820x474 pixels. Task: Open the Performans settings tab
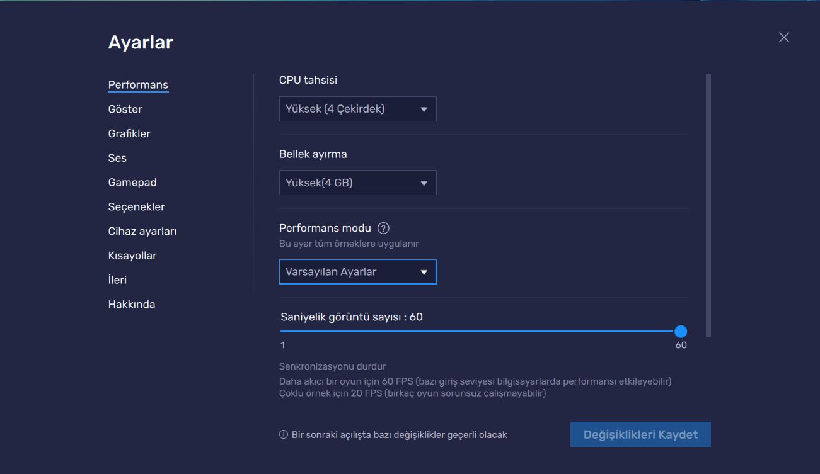pos(138,85)
